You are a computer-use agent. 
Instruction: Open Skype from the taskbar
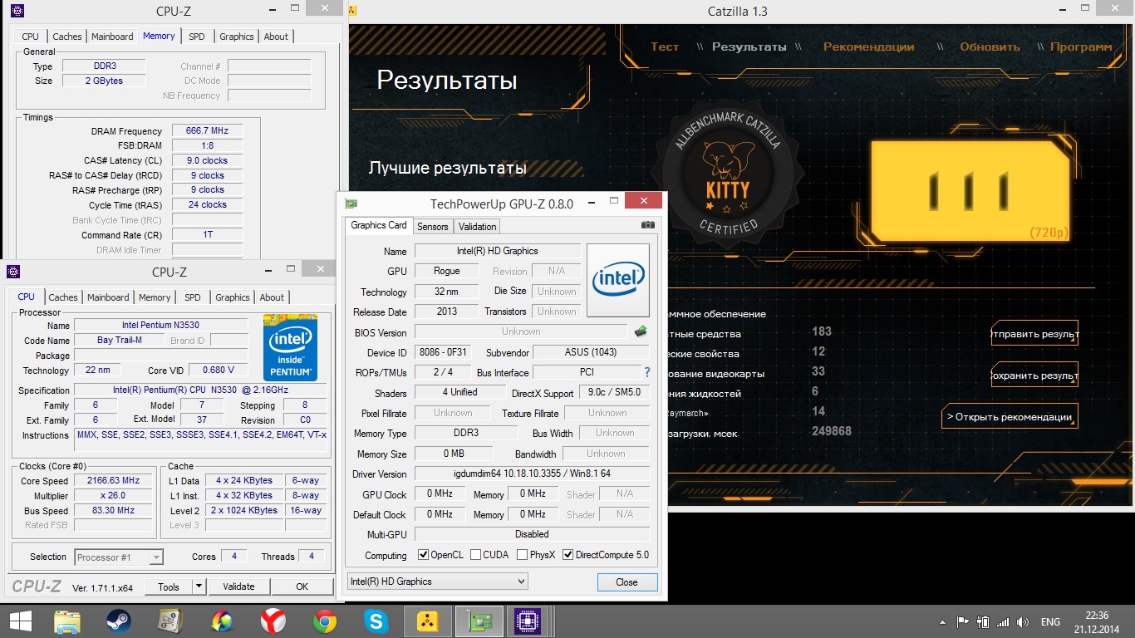[x=376, y=621]
